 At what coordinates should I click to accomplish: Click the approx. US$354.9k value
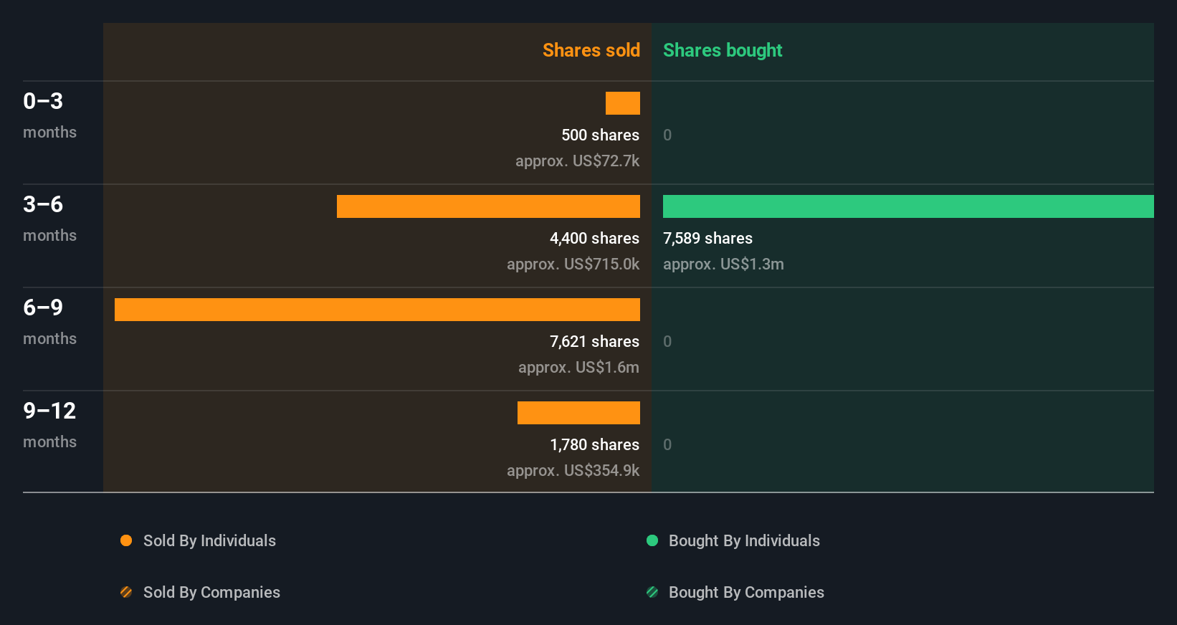click(x=573, y=471)
